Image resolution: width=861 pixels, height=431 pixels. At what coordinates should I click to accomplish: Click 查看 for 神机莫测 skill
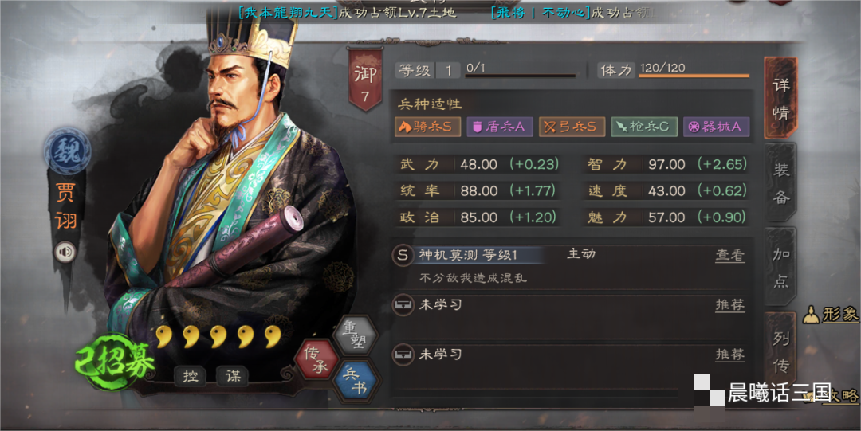(x=729, y=255)
